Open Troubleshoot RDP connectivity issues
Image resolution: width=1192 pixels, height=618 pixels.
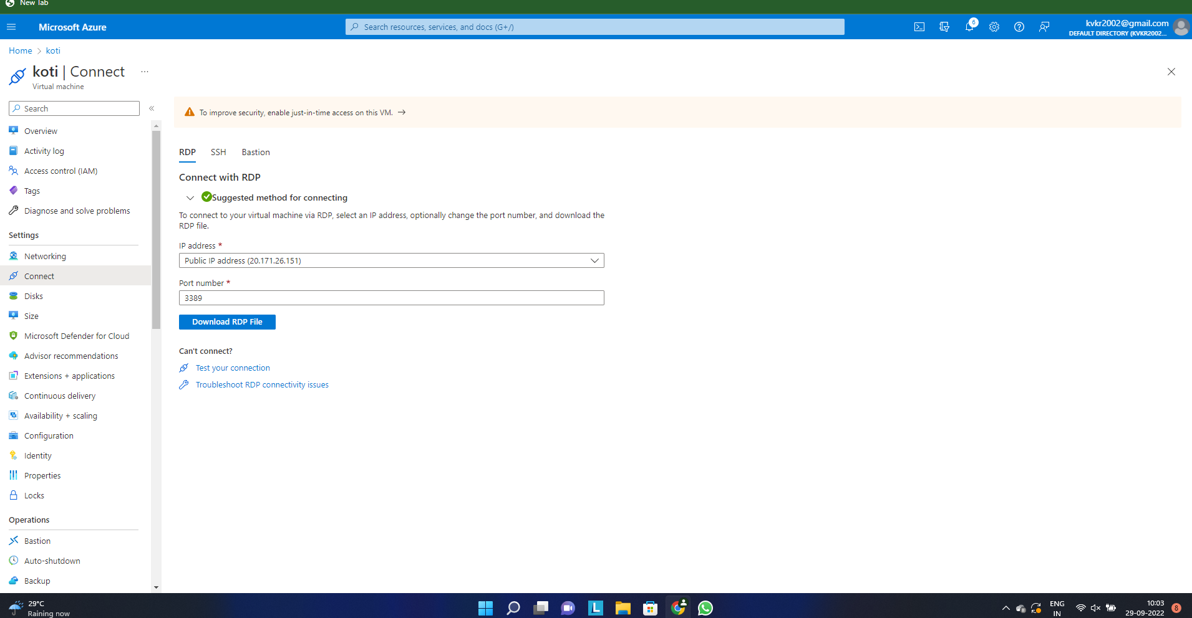pyautogui.click(x=261, y=384)
